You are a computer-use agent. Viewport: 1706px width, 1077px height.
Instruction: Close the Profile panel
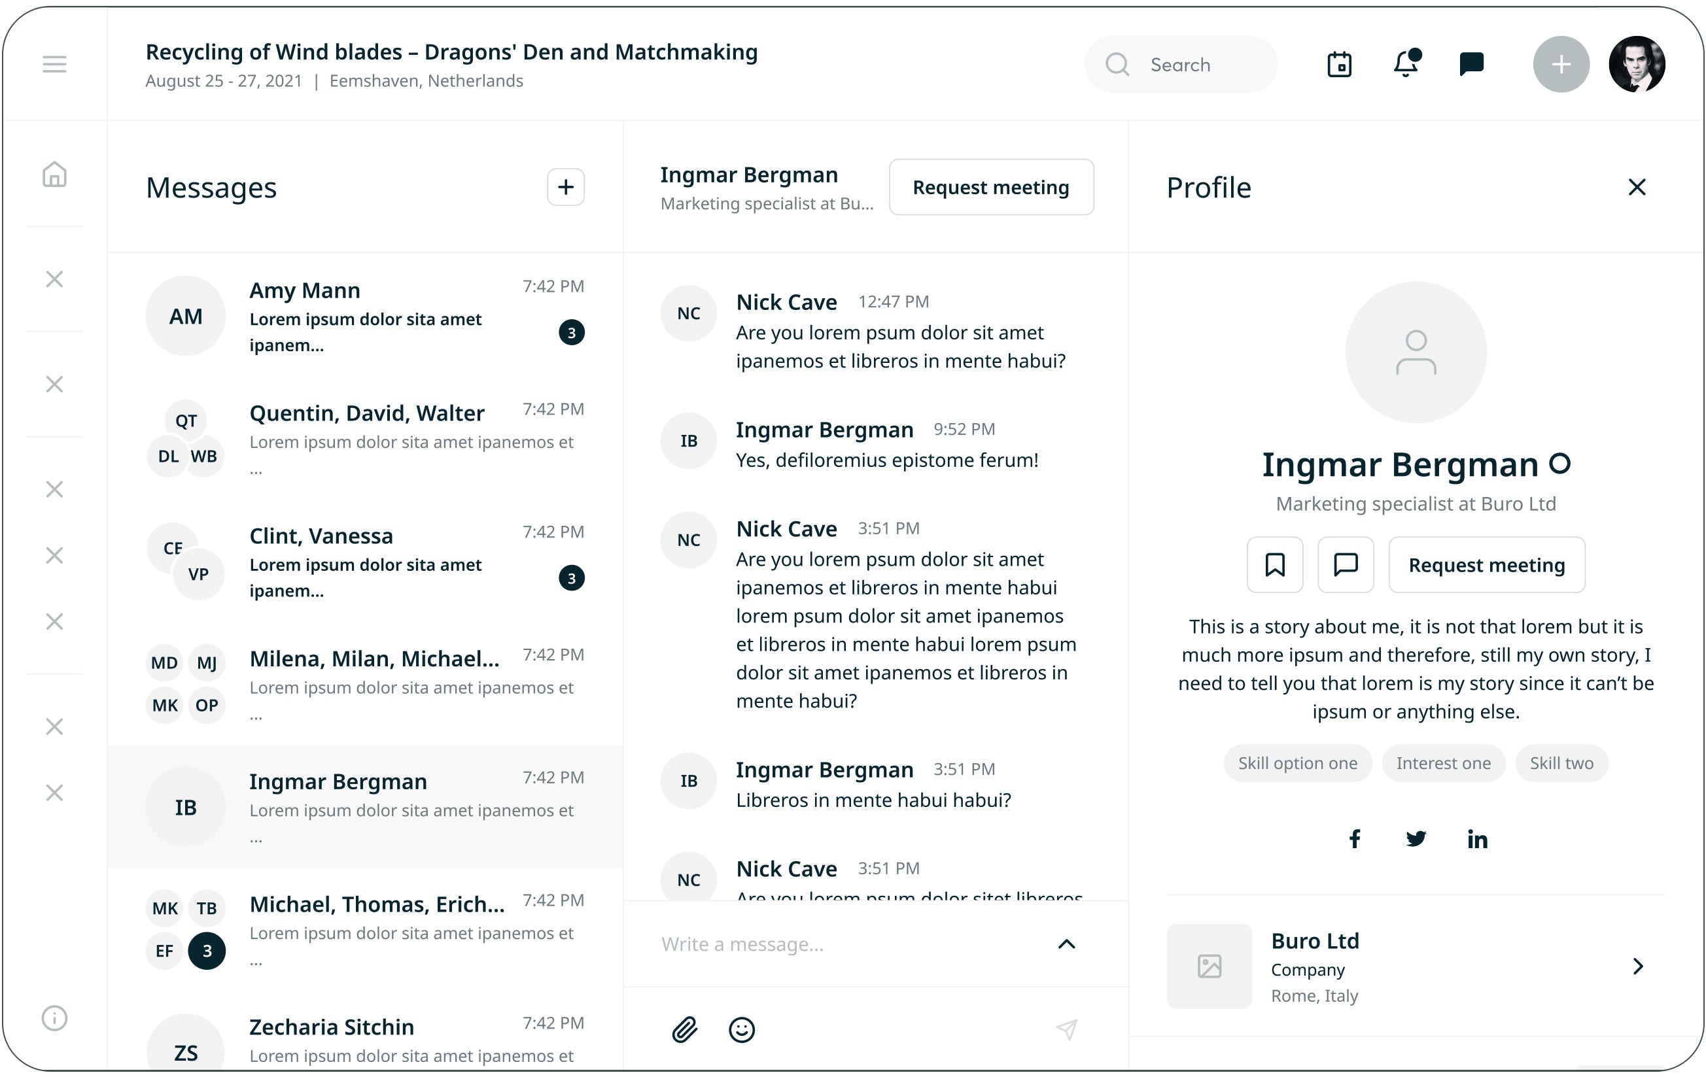(1637, 187)
